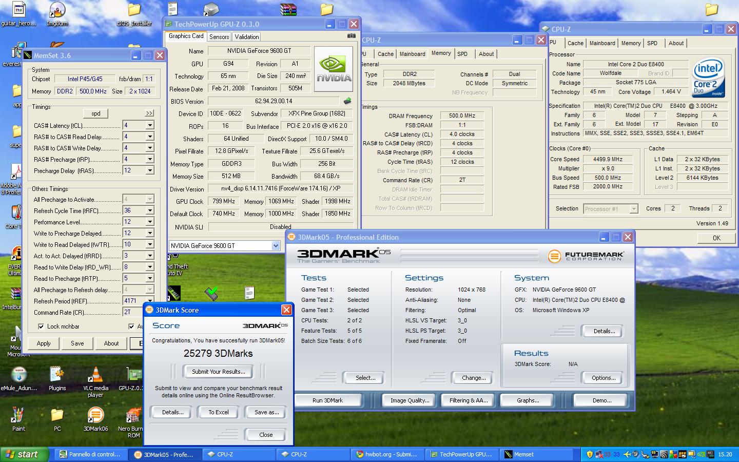Click the Options button in 3DMark05 Results
The height and width of the screenshot is (462, 739).
[604, 378]
